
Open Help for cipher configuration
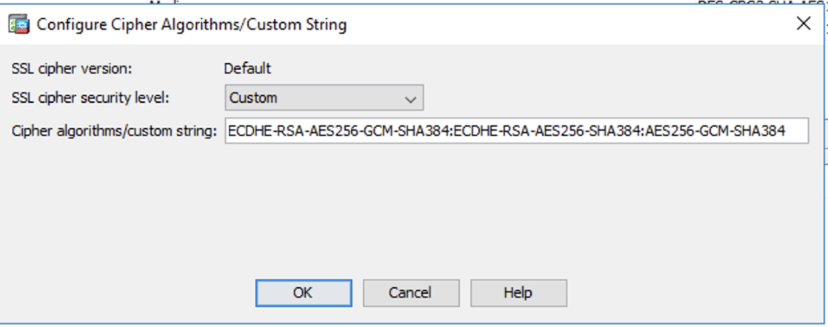(518, 292)
